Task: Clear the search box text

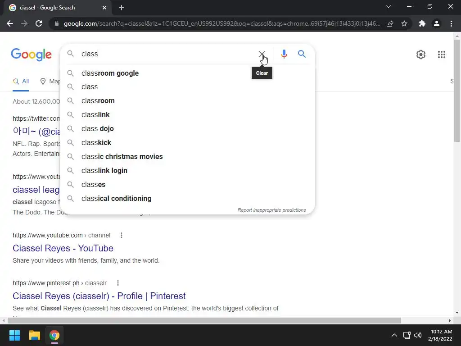Action: [262, 54]
